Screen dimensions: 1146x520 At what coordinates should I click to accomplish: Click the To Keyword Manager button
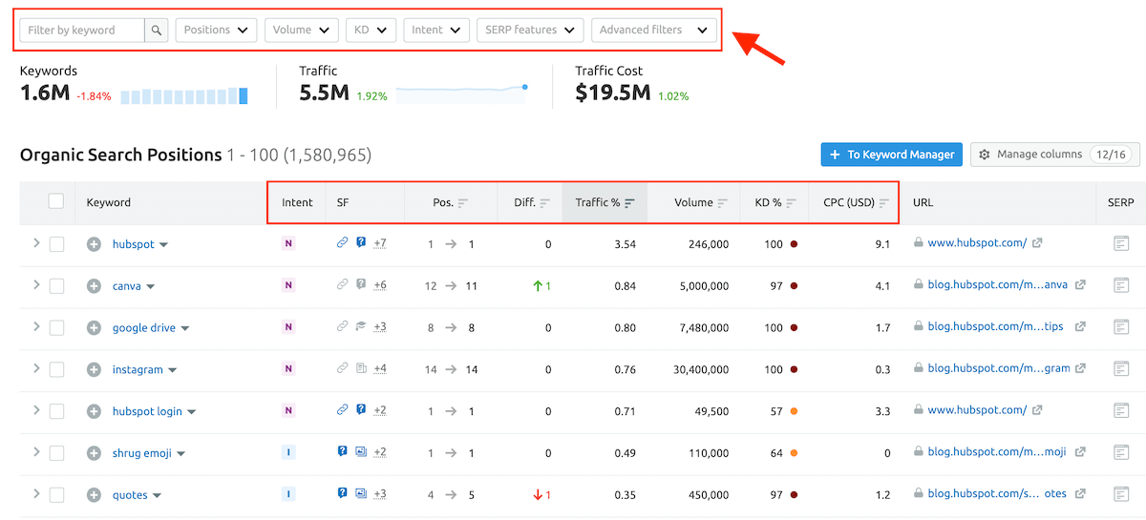pyautogui.click(x=890, y=155)
